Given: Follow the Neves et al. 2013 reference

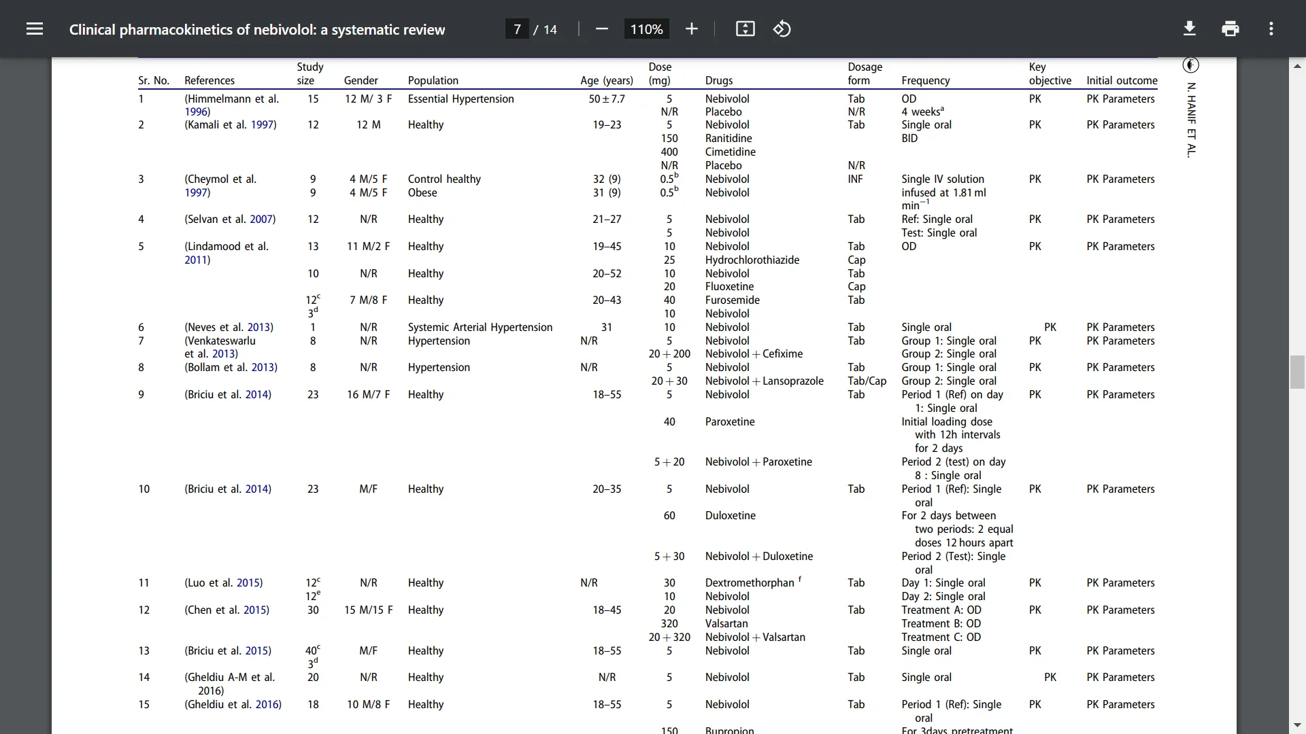Looking at the screenshot, I should point(260,328).
